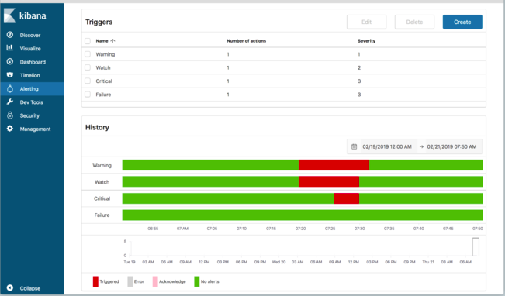The height and width of the screenshot is (296, 505).
Task: Click the Warning name in triggers table
Action: [105, 54]
